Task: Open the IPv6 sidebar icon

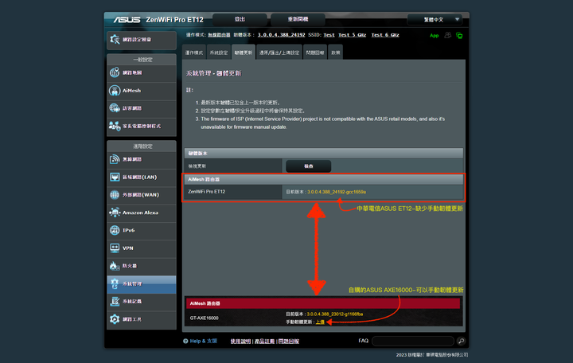Action: [115, 230]
